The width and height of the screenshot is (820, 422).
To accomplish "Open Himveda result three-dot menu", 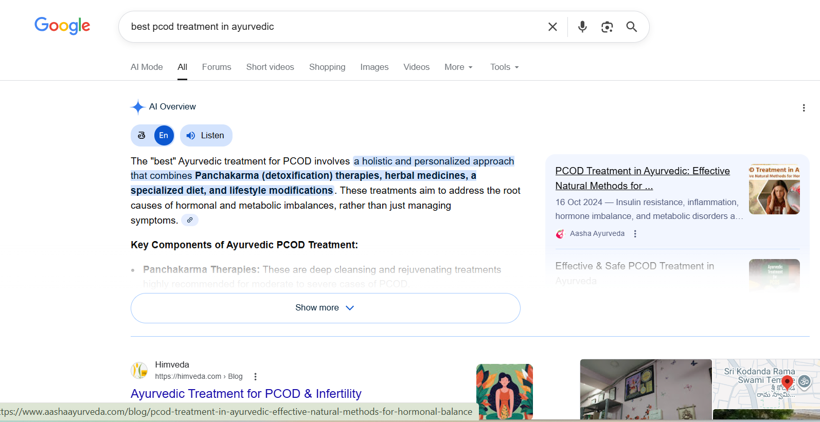I will point(255,377).
